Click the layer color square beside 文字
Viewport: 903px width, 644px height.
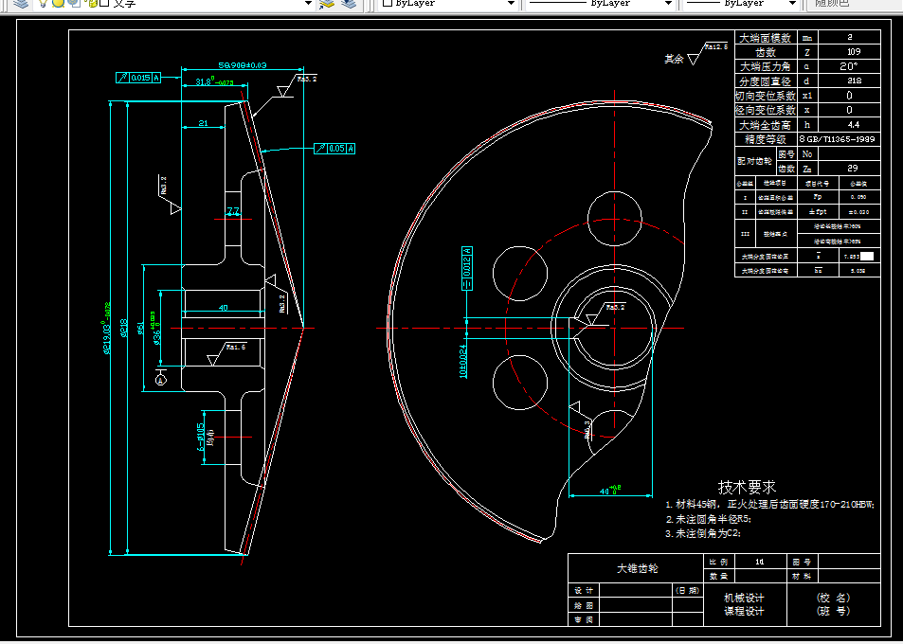[104, 3]
